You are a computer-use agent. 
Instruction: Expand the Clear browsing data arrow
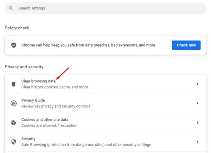pyautogui.click(x=198, y=84)
